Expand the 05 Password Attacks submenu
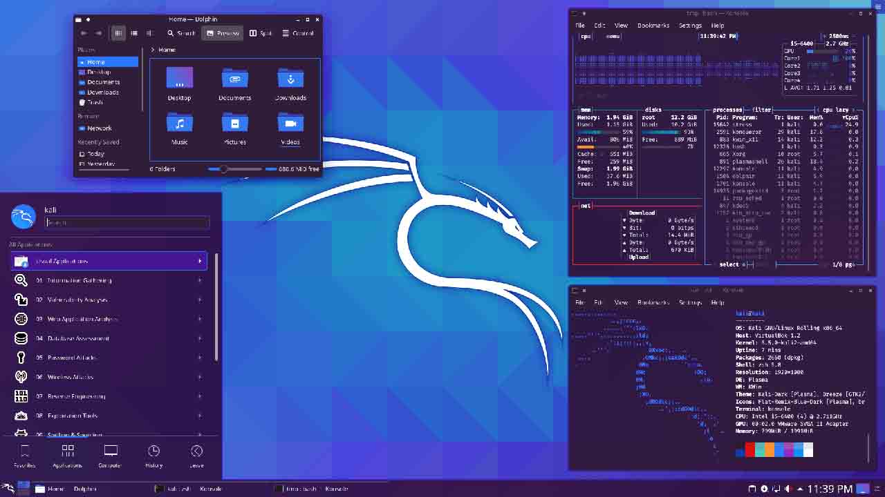 107,358
